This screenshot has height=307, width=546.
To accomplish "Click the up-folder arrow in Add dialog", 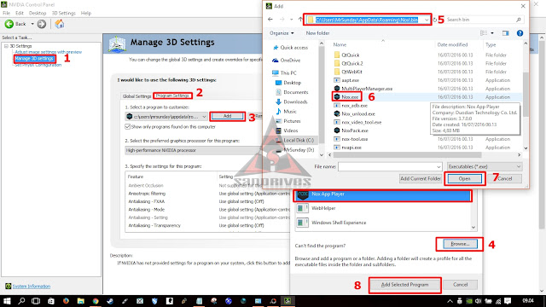I will pos(300,20).
